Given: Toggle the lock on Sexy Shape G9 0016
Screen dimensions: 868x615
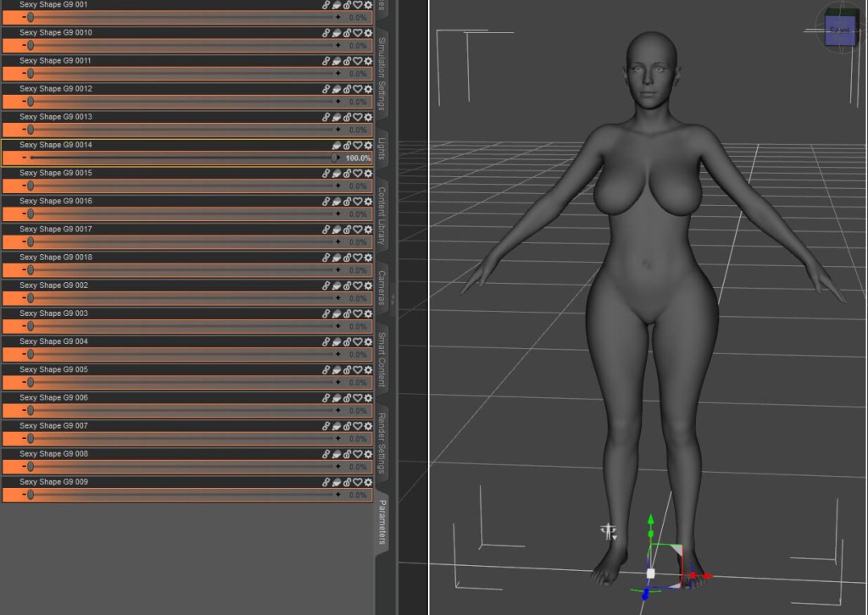Looking at the screenshot, I should coord(347,202).
